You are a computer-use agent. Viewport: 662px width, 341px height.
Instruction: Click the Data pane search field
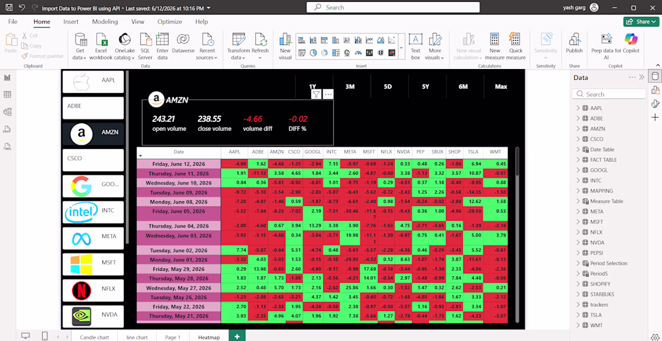609,94
